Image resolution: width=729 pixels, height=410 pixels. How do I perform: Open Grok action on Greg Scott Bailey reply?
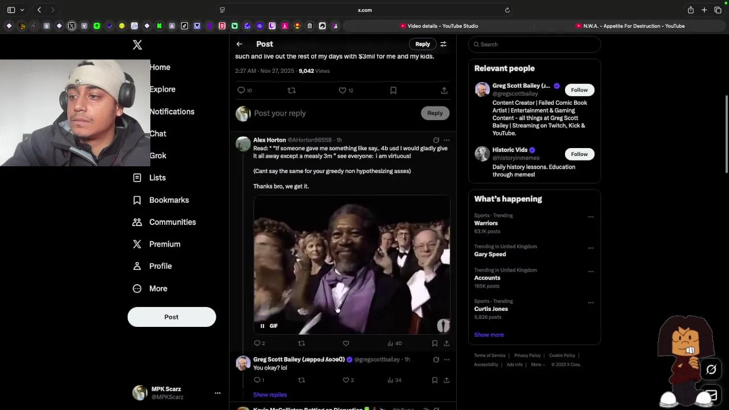tap(436, 360)
